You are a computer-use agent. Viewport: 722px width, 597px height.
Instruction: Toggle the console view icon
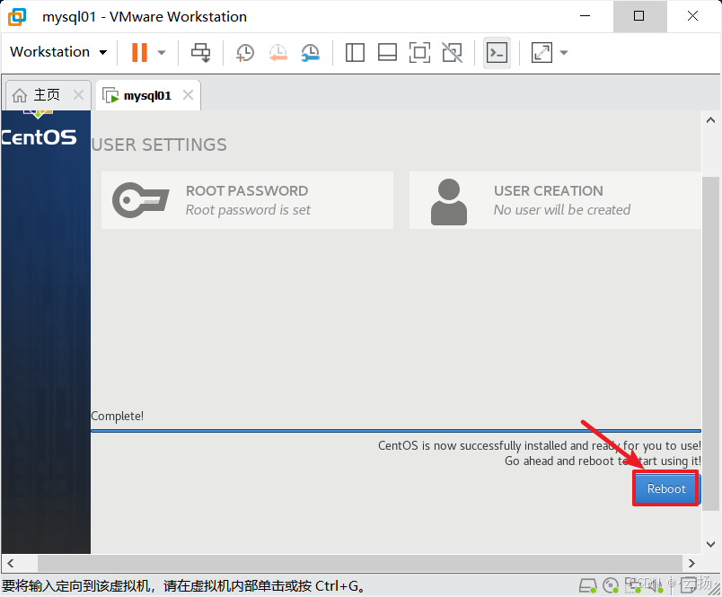point(497,52)
